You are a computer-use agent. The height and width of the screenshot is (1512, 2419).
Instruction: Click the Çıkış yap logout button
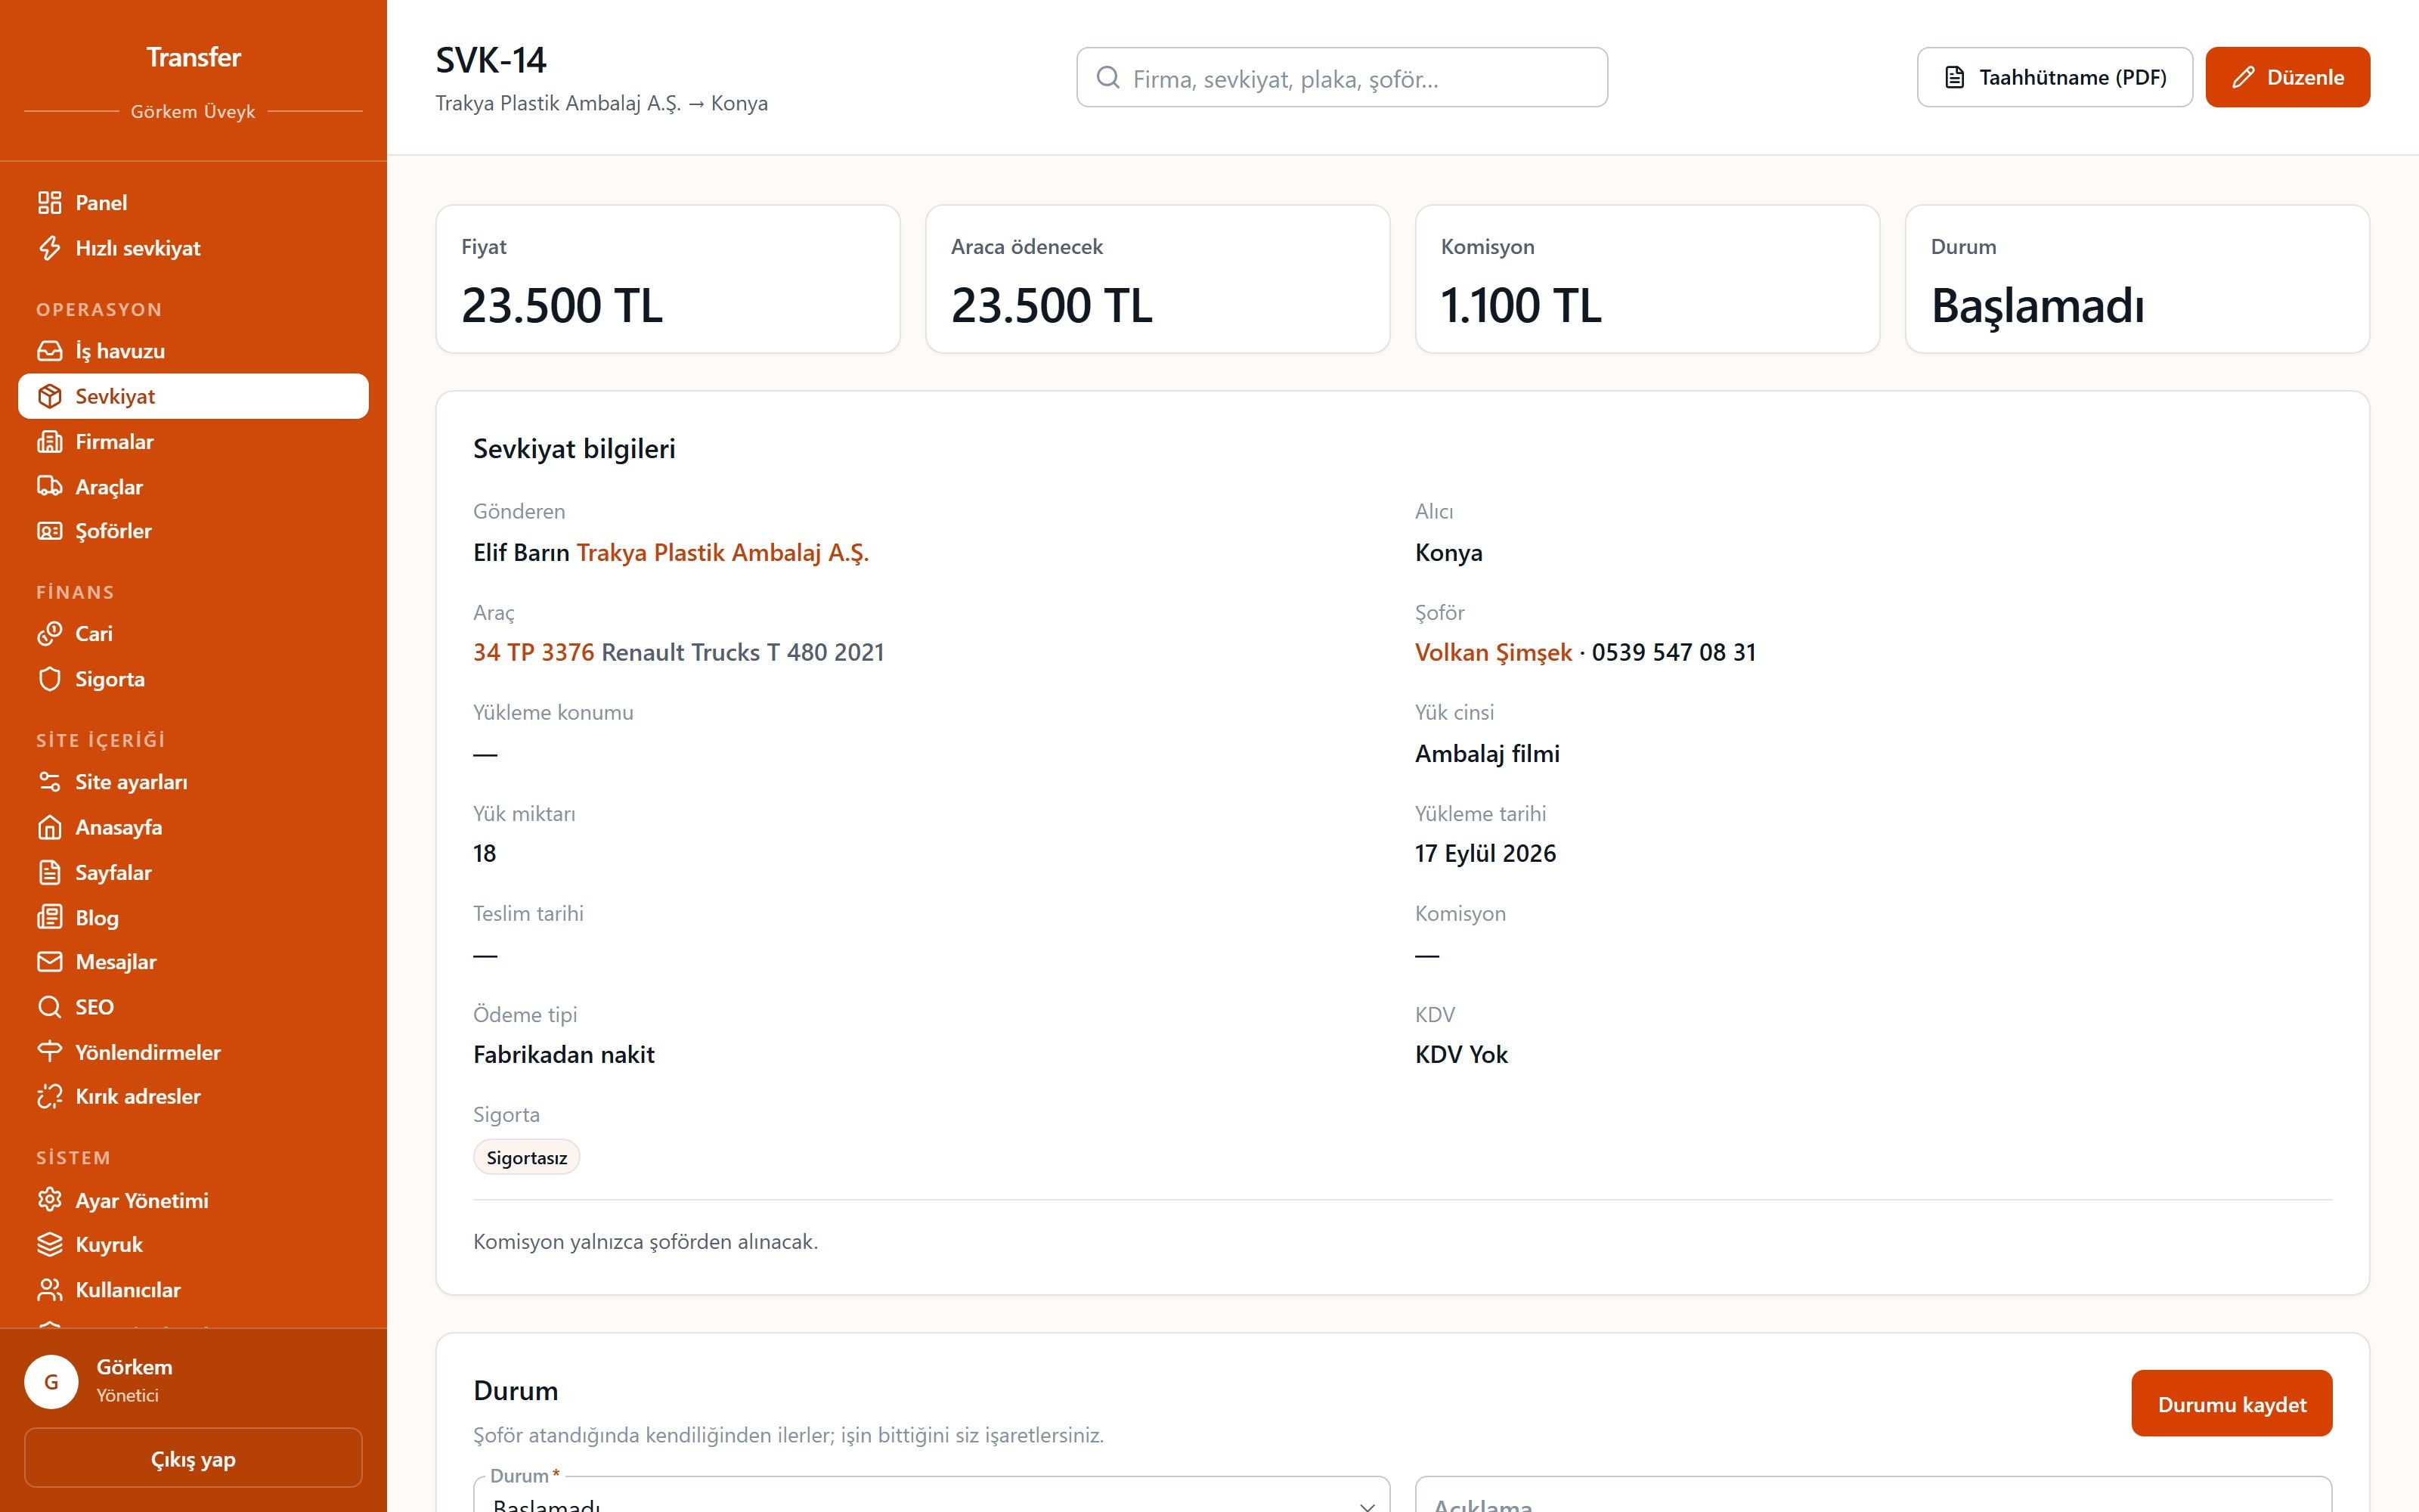point(193,1459)
